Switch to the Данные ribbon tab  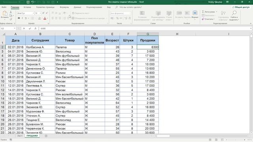(77, 7)
